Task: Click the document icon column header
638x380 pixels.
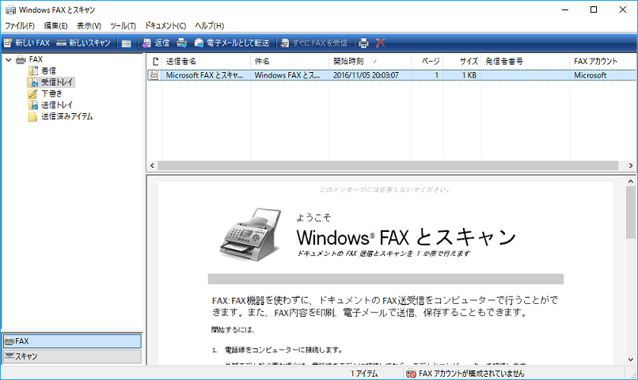Action: click(x=154, y=62)
